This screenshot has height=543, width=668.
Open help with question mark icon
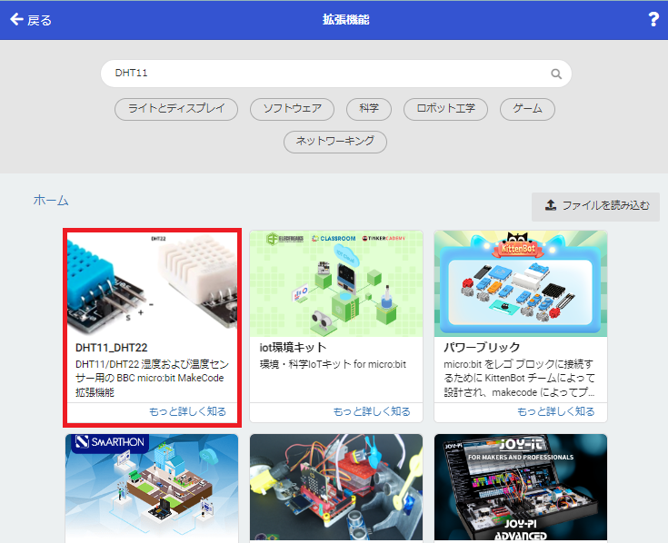(x=653, y=20)
